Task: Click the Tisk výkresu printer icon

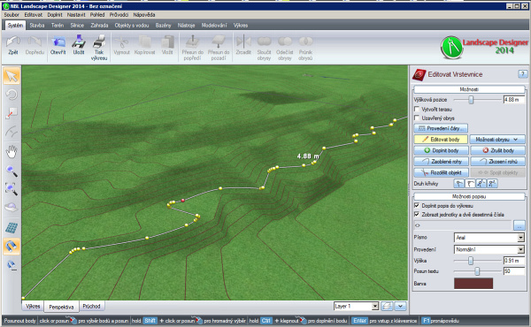Action: [x=99, y=42]
